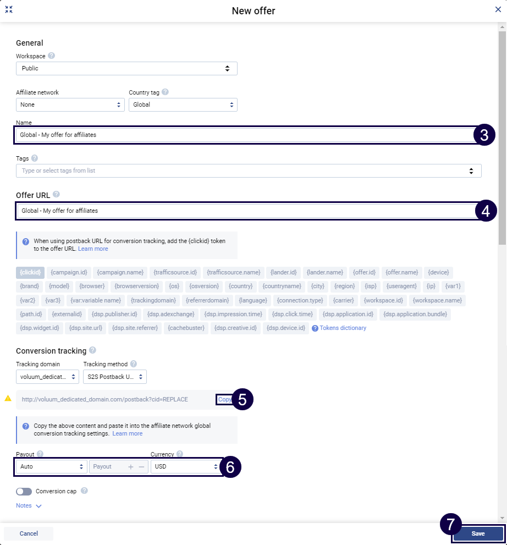Open the Workspace dropdown set to Public

coord(126,68)
